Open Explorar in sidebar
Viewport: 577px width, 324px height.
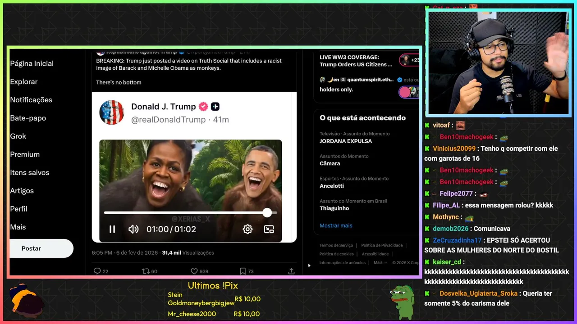coord(24,81)
